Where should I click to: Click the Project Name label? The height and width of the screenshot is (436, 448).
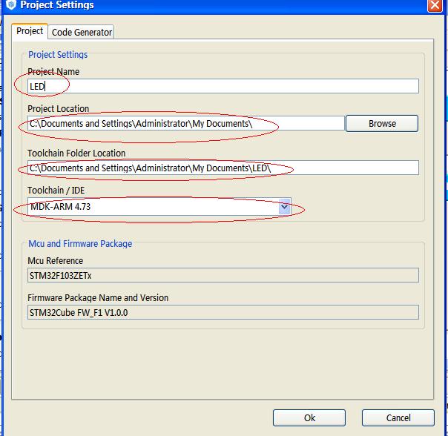(x=53, y=72)
